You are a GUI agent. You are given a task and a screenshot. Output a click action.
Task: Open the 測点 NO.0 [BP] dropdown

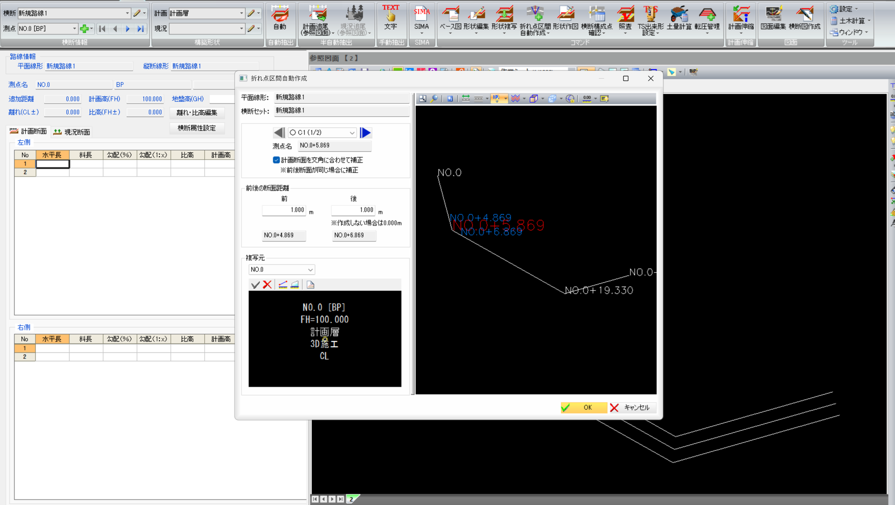coord(74,28)
